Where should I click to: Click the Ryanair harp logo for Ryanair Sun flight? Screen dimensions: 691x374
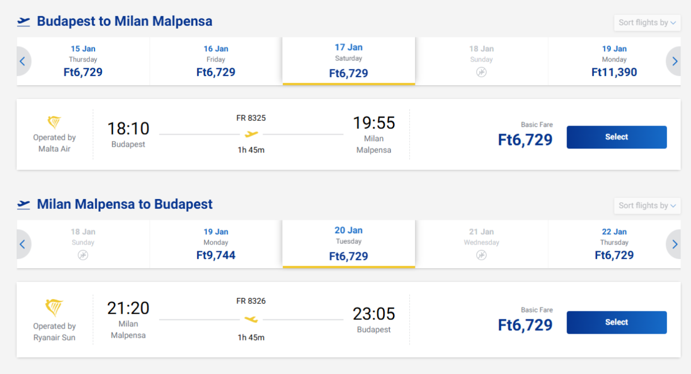point(54,308)
